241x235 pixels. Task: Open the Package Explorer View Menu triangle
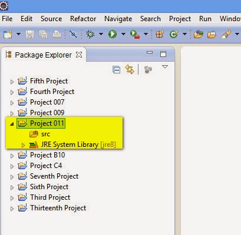165,67
